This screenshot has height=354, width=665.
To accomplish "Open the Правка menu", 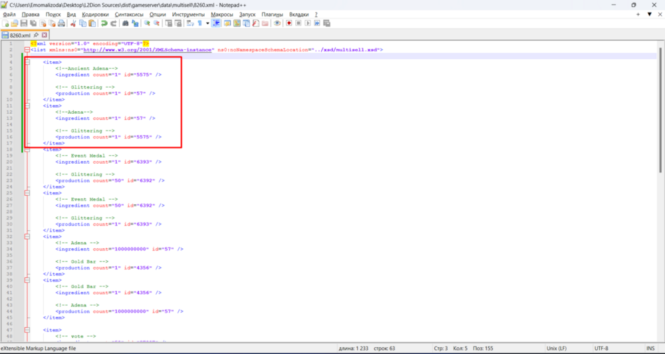I will [31, 15].
